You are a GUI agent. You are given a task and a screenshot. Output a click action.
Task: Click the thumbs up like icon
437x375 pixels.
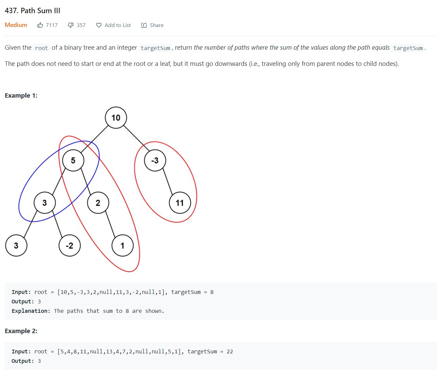point(40,25)
